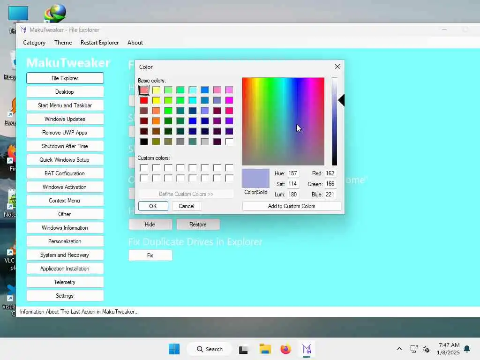The height and width of the screenshot is (360, 480).
Task: Open the Category menu
Action: coord(34,43)
